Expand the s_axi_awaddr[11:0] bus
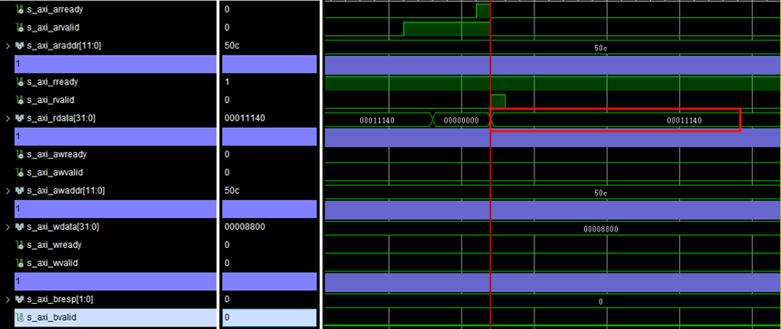 tap(7, 191)
